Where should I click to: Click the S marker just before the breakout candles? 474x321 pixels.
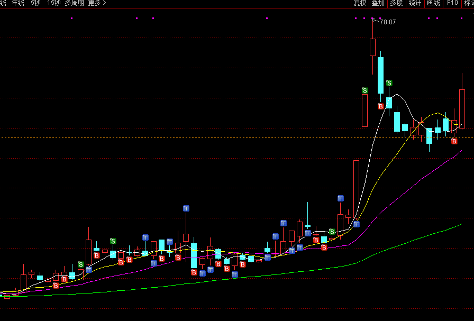pyautogui.click(x=332, y=232)
